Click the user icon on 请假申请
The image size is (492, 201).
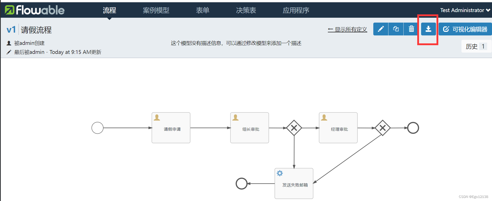[x=157, y=118]
